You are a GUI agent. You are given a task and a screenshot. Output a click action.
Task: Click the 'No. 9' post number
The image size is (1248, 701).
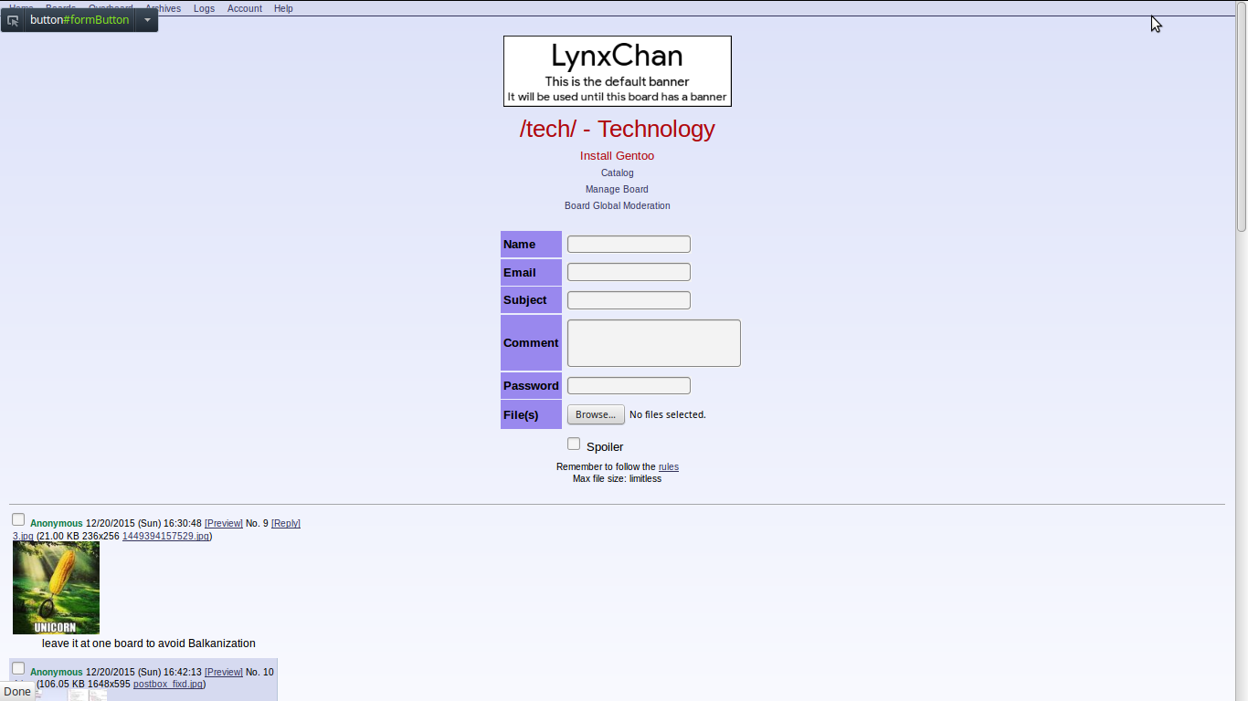coord(257,523)
